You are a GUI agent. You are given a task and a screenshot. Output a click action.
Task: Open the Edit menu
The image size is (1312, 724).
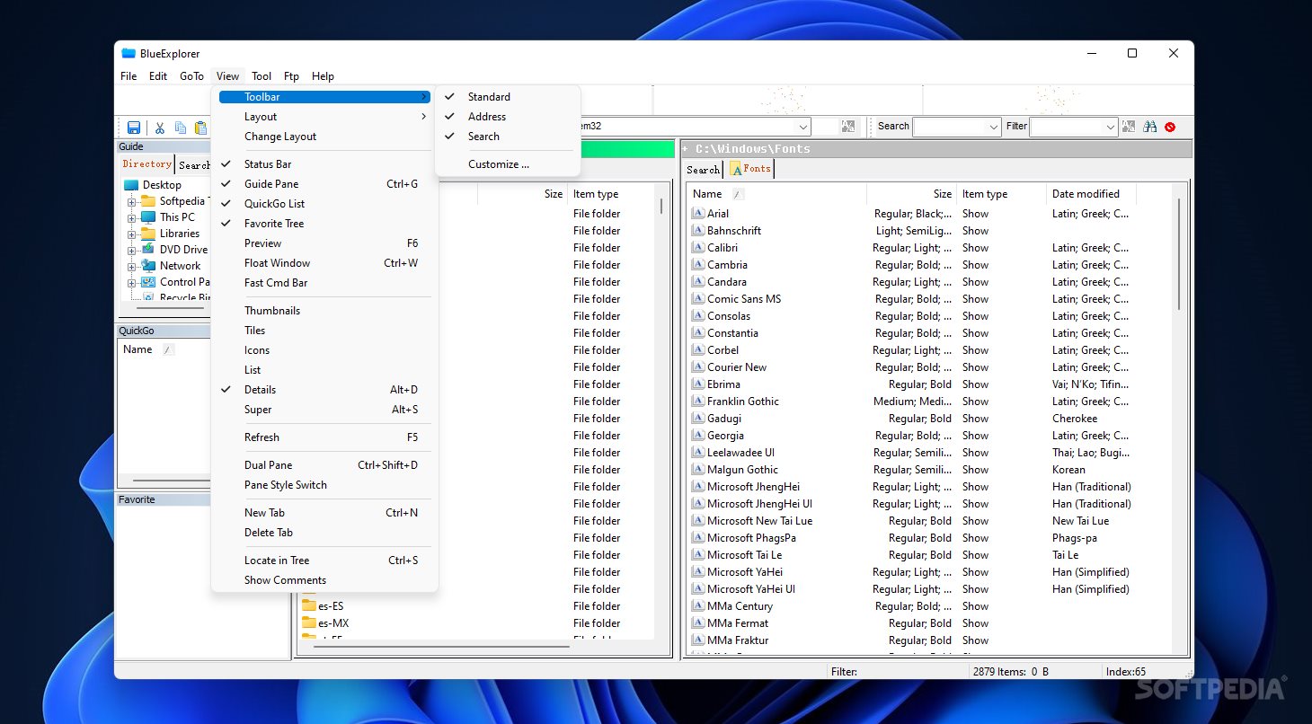coord(158,76)
